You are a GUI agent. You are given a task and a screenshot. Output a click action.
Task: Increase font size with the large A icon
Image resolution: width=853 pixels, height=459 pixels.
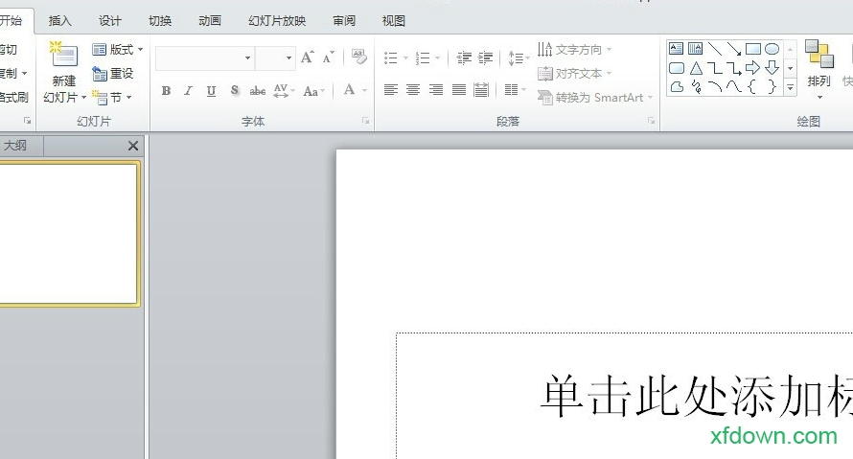click(x=308, y=57)
